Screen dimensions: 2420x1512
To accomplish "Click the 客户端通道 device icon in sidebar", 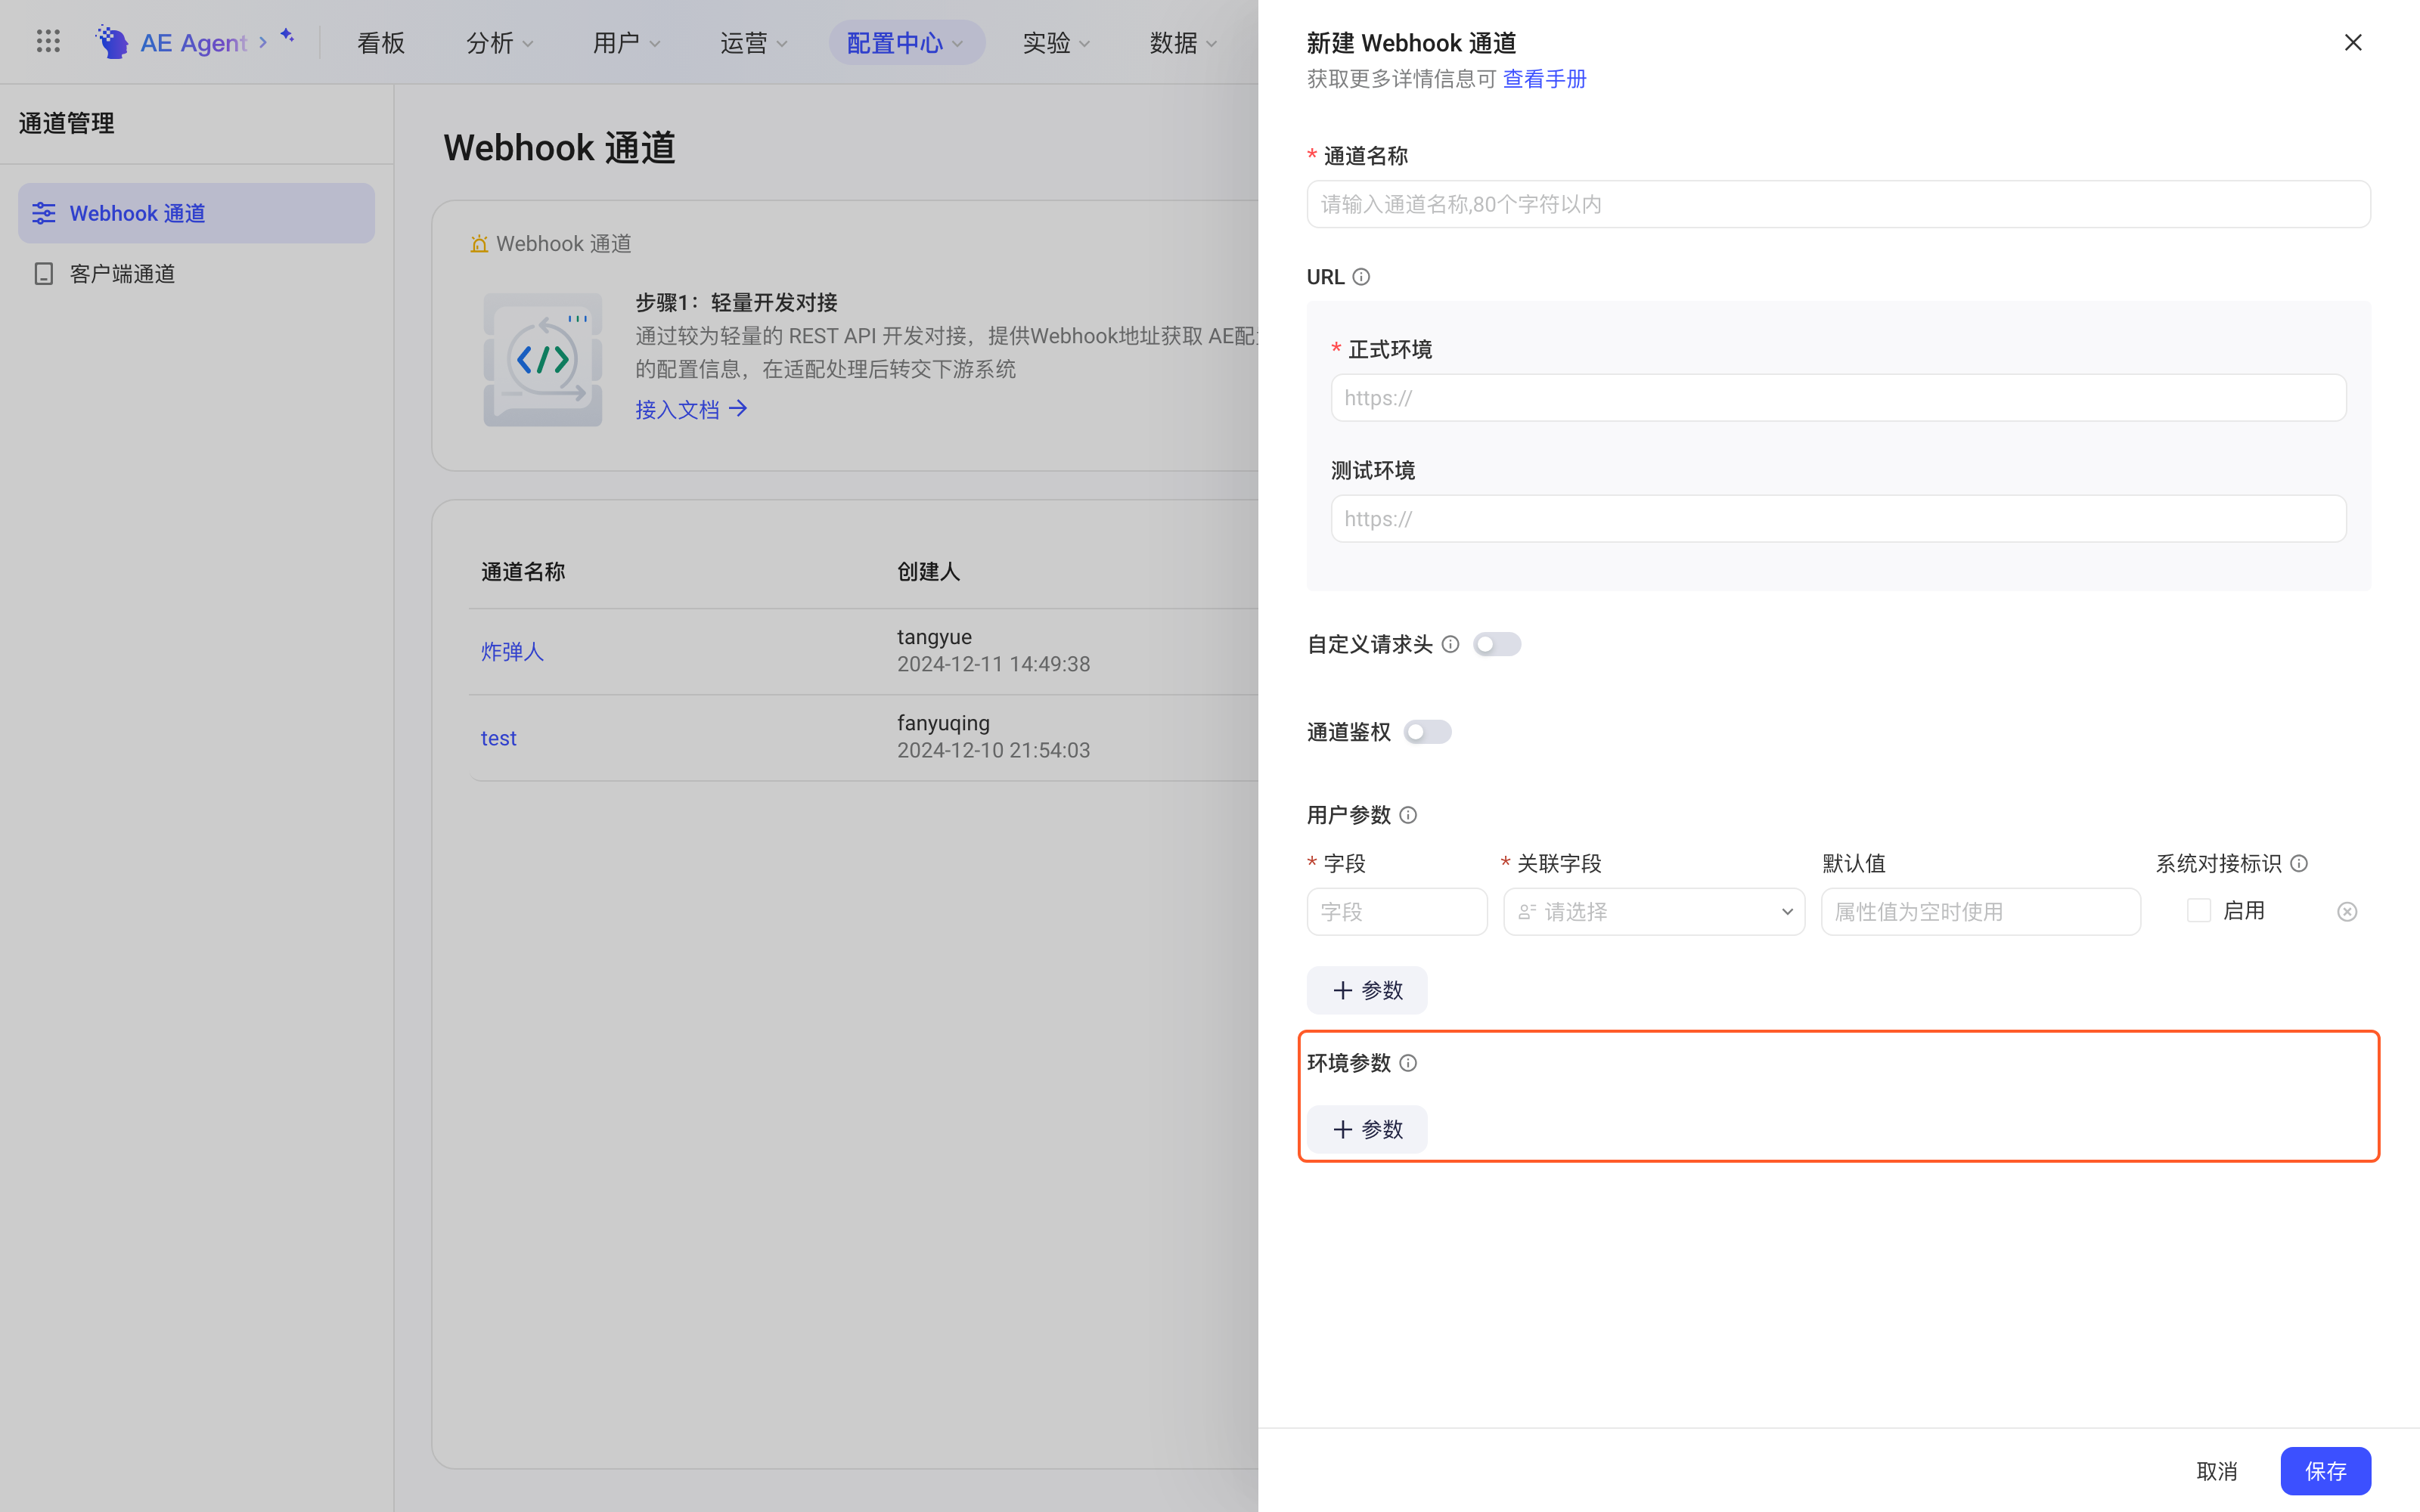I will tap(44, 274).
